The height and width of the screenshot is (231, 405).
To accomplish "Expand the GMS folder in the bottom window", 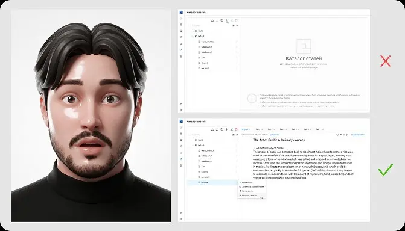I will [x=193, y=140].
